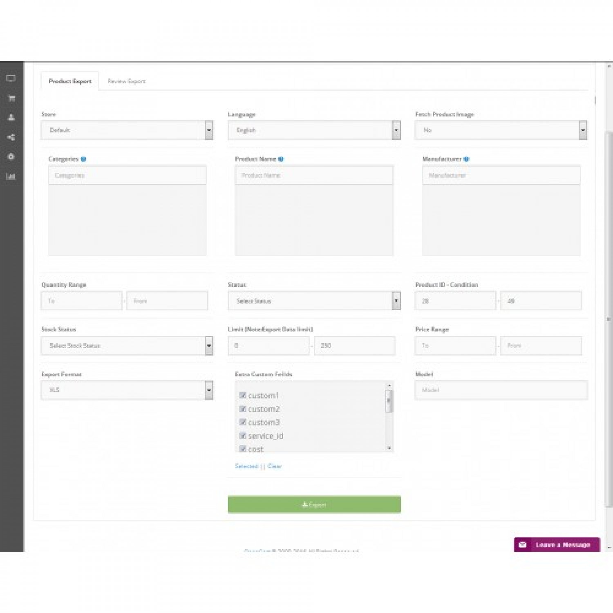
Task: Open the Select Stock Status dropdown
Action: (127, 346)
